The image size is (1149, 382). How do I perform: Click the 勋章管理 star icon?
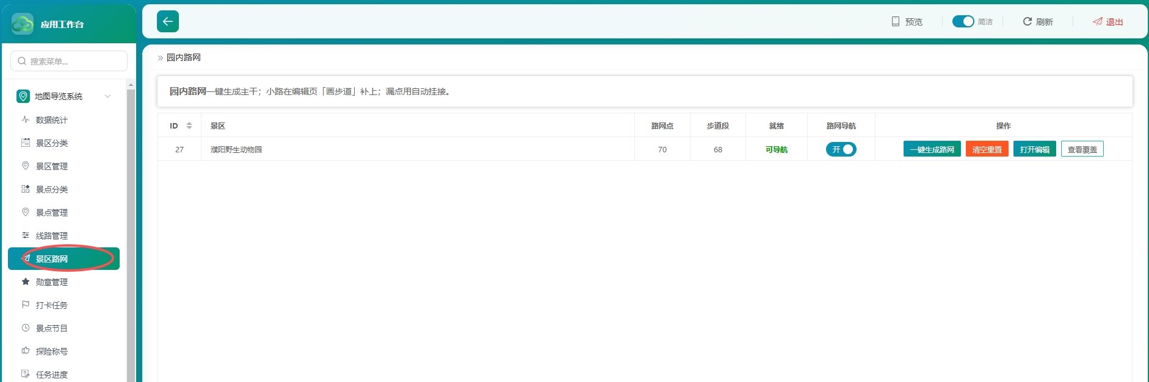pos(26,281)
